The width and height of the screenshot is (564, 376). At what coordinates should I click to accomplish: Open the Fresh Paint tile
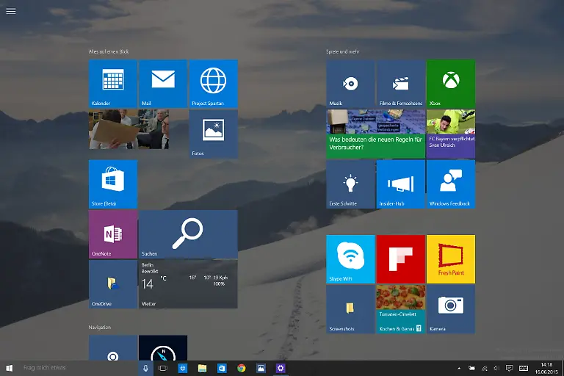coord(450,259)
